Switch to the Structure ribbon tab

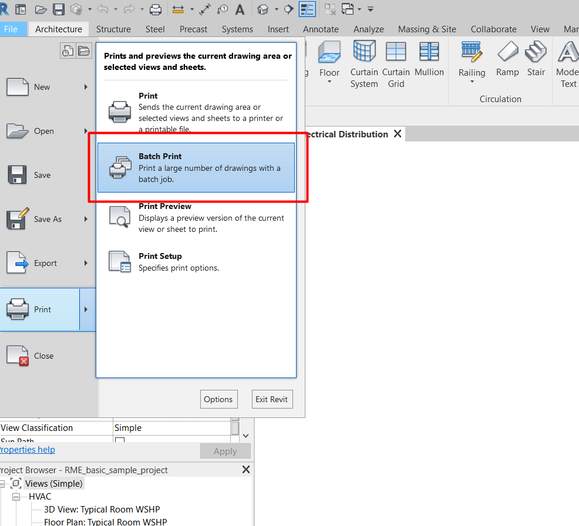click(113, 29)
